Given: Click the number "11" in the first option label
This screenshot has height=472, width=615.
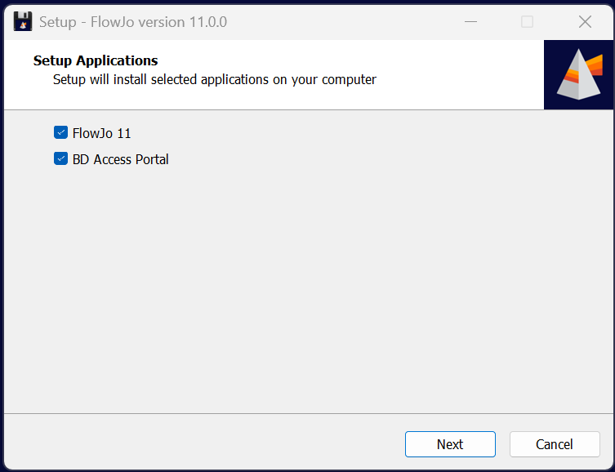Looking at the screenshot, I should tap(123, 133).
